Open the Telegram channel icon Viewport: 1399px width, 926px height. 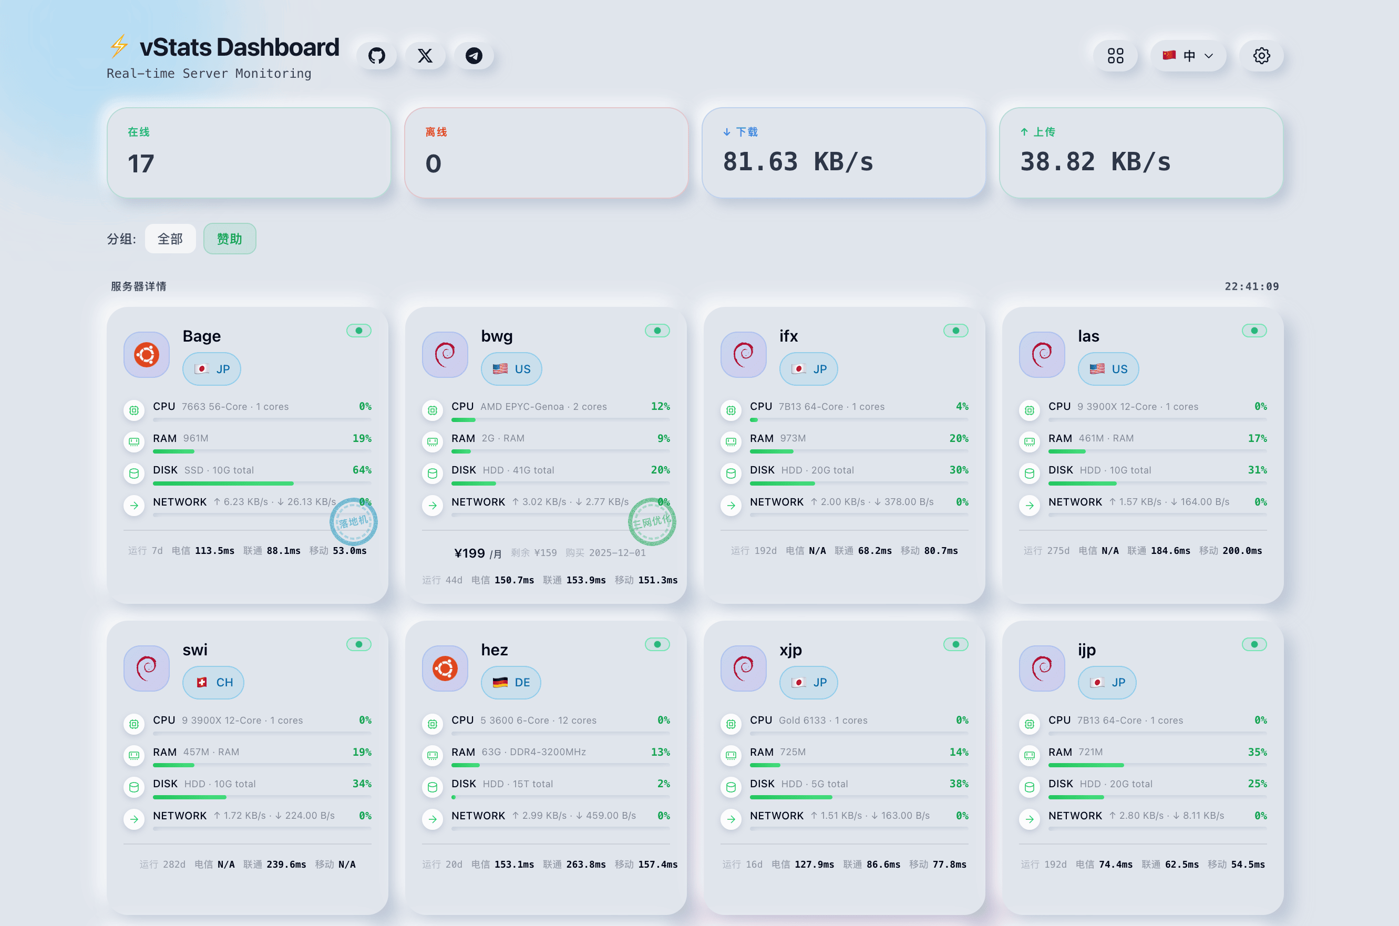[x=474, y=56]
